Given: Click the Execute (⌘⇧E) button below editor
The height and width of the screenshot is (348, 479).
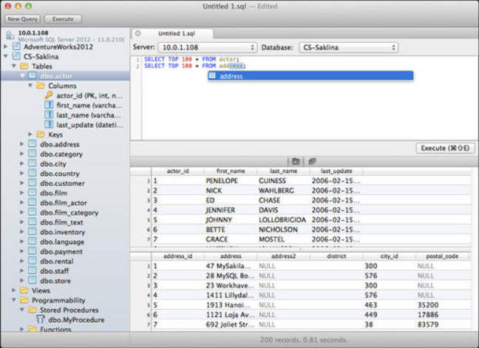Looking at the screenshot, I should pos(445,148).
